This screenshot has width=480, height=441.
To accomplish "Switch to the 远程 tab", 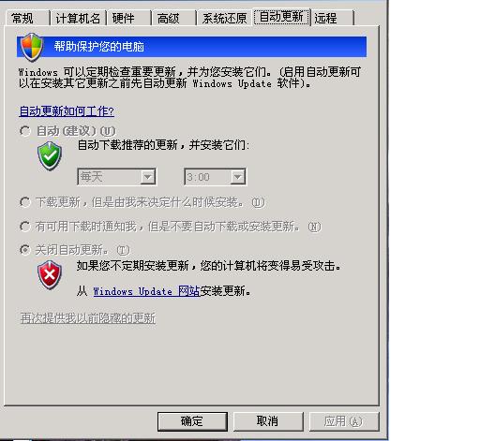I will coord(333,18).
